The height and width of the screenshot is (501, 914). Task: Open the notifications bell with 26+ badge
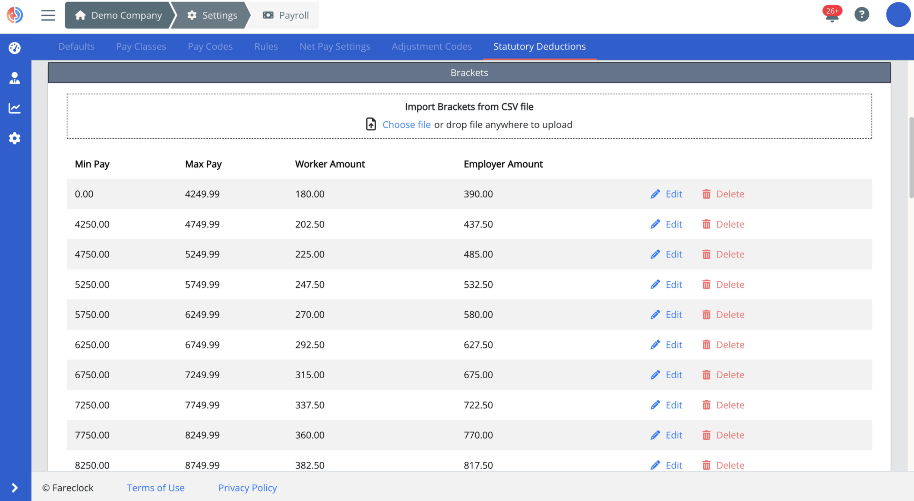[832, 15]
